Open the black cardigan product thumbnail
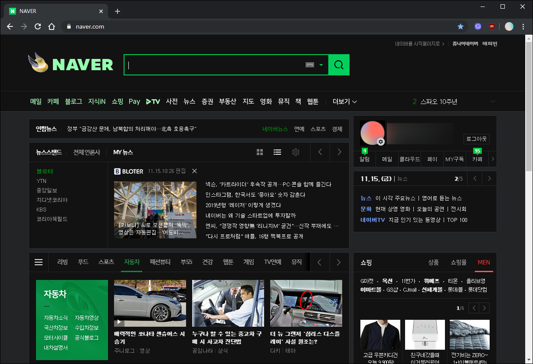The width and height of the screenshot is (533, 364). [380, 335]
